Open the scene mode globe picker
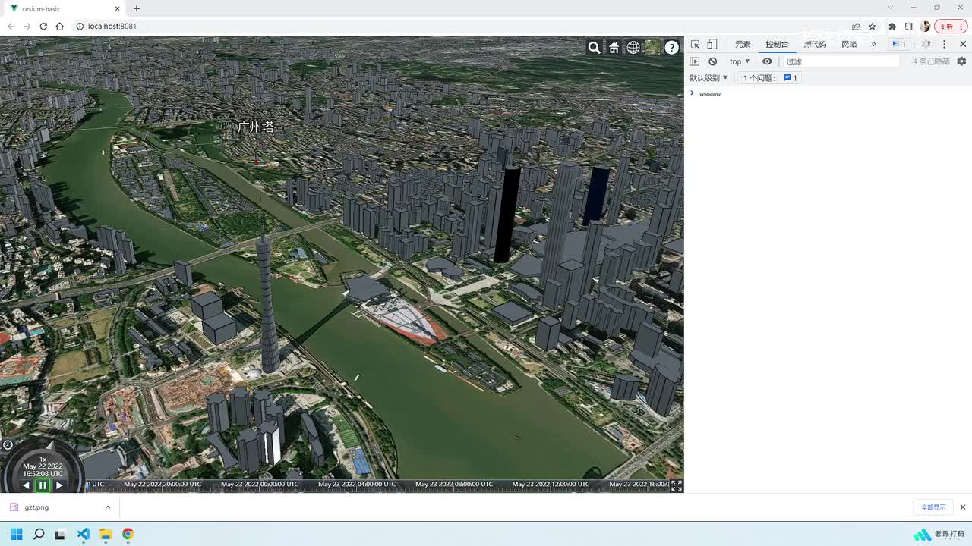 [633, 48]
